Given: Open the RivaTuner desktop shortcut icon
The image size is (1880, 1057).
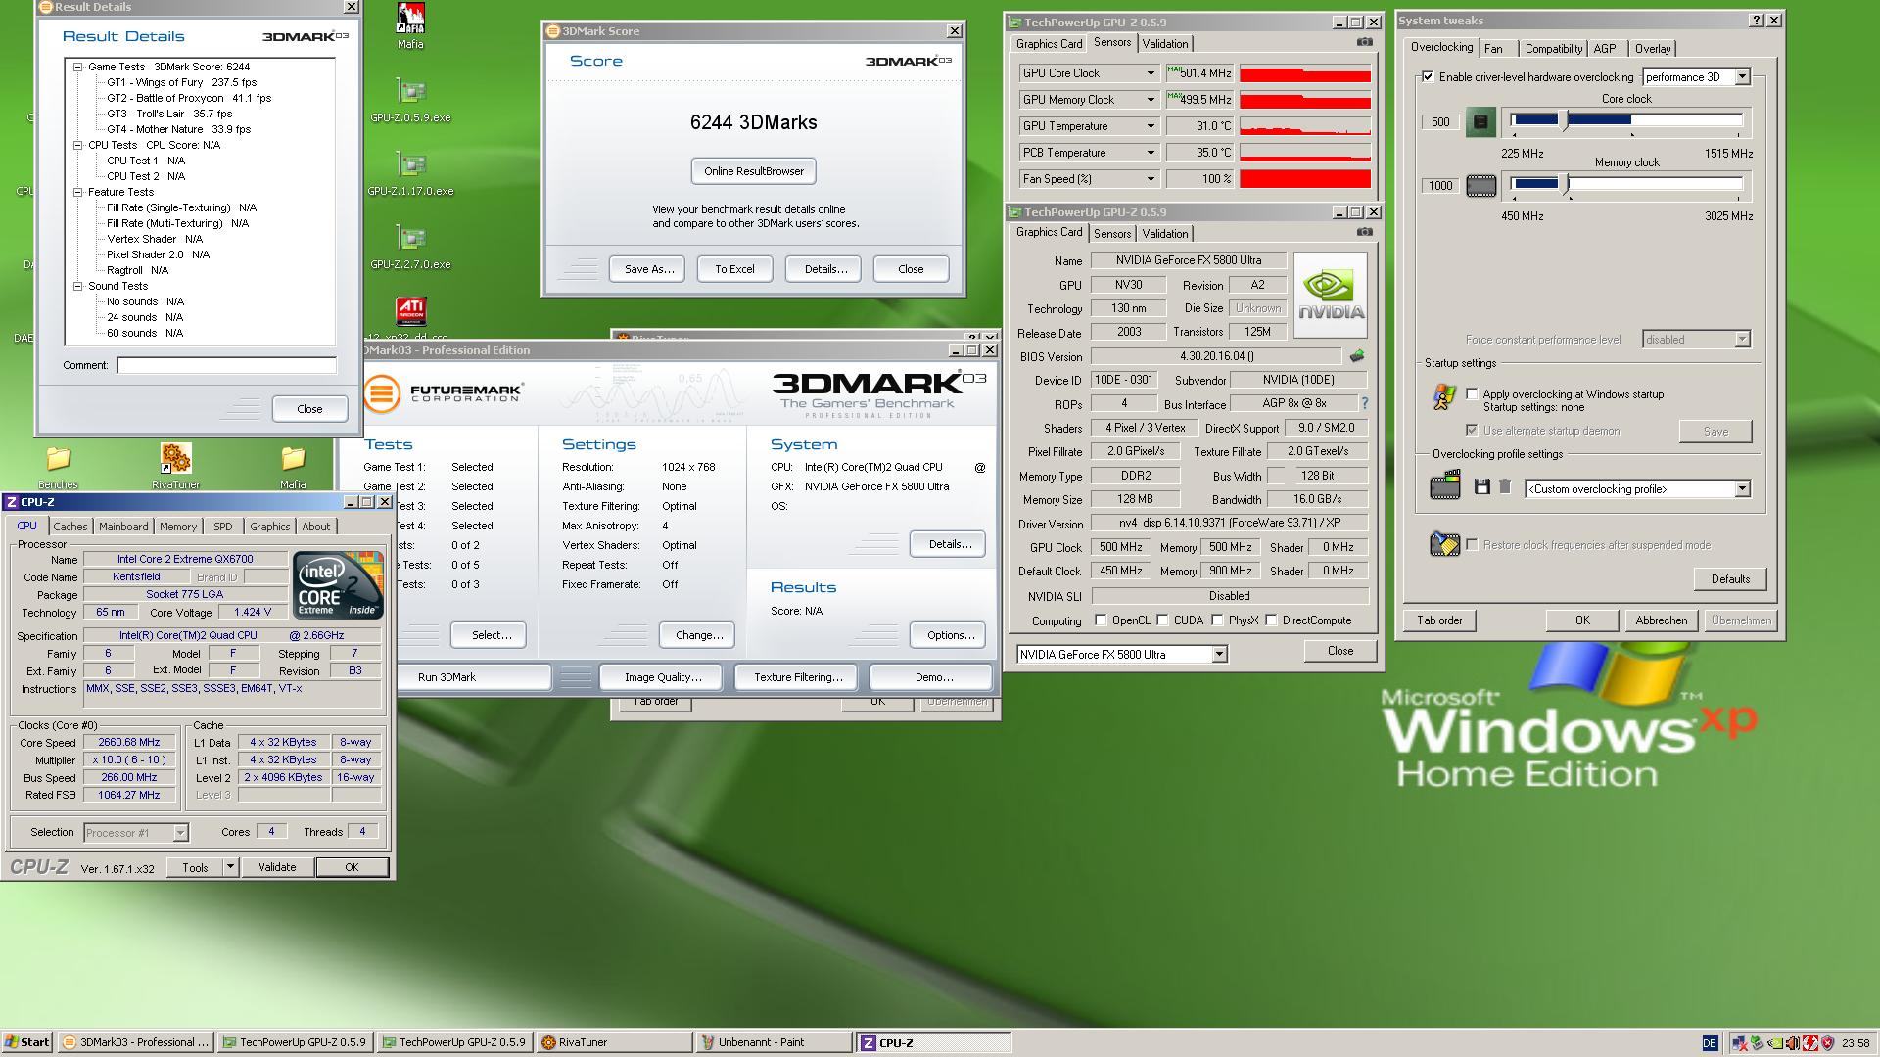Looking at the screenshot, I should pyautogui.click(x=175, y=459).
